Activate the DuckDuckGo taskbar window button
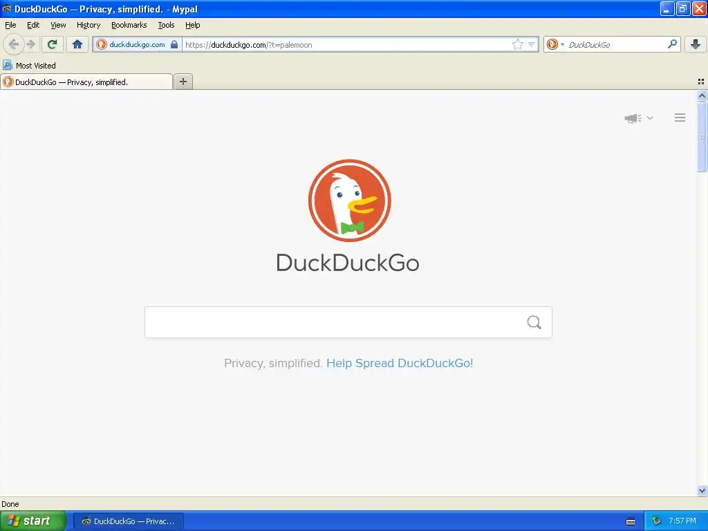This screenshot has width=708, height=531. (x=128, y=521)
